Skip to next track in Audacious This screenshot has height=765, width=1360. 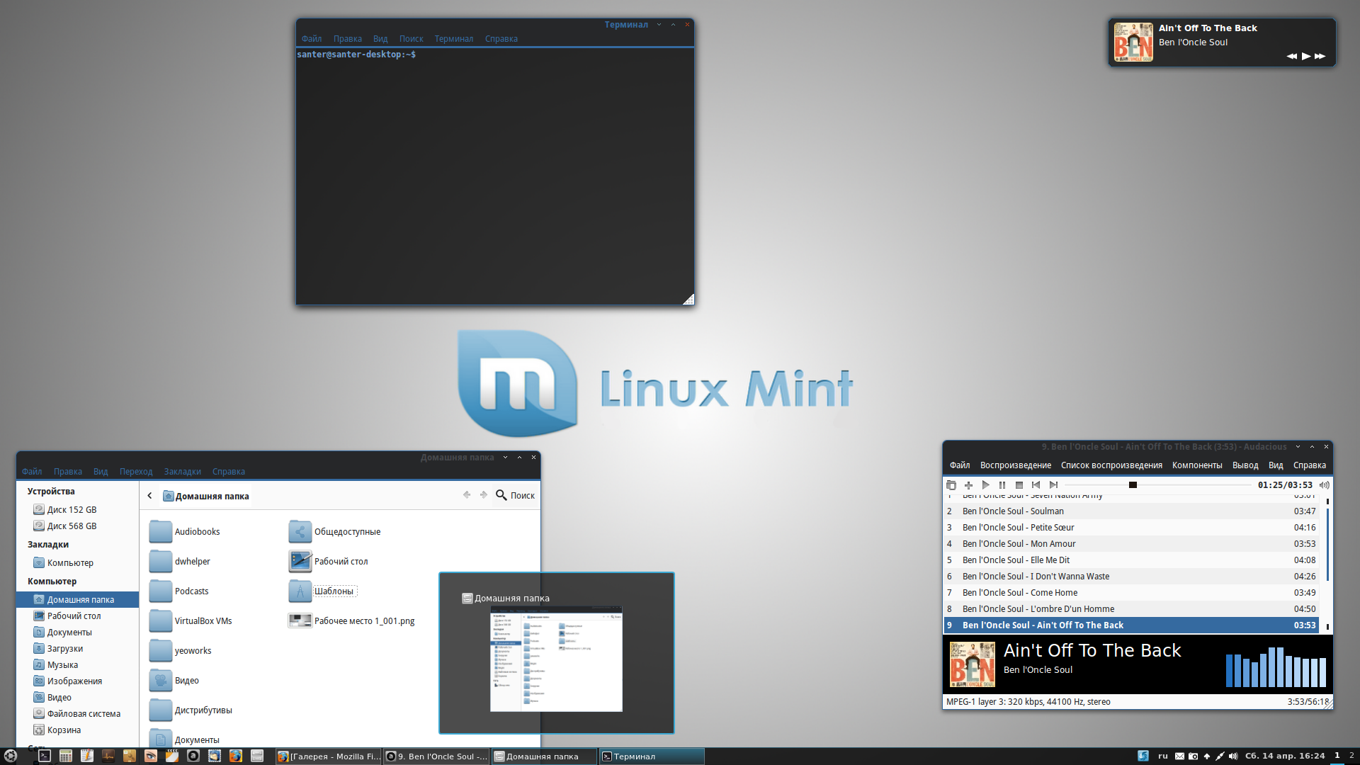tap(1053, 485)
